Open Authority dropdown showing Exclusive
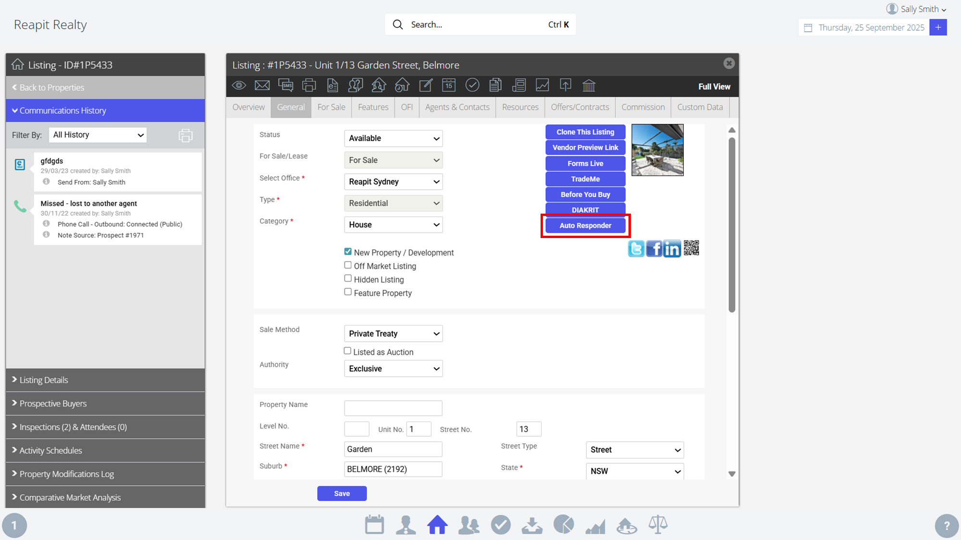 tap(393, 369)
